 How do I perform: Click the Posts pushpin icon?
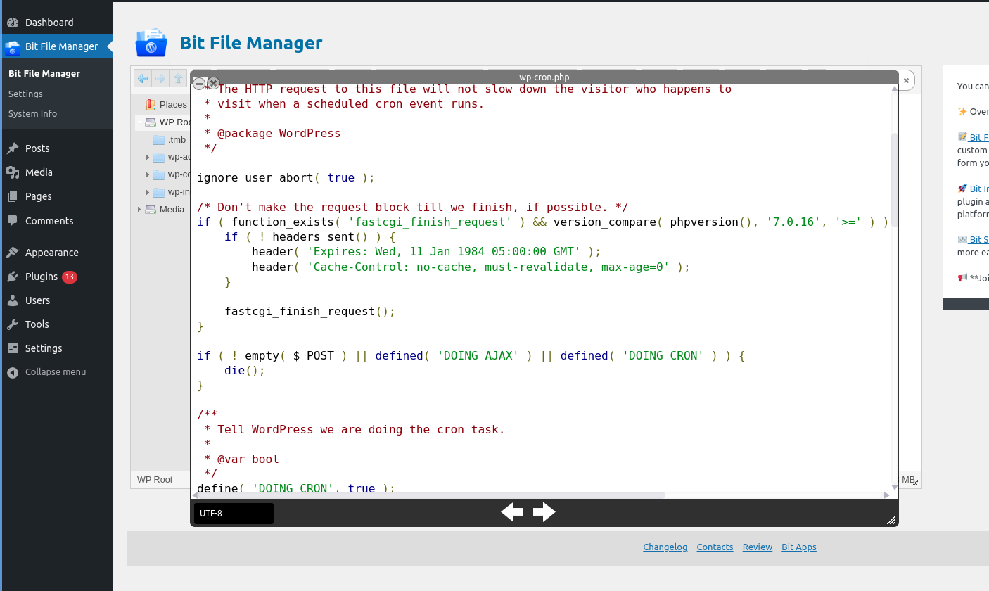[x=13, y=148]
